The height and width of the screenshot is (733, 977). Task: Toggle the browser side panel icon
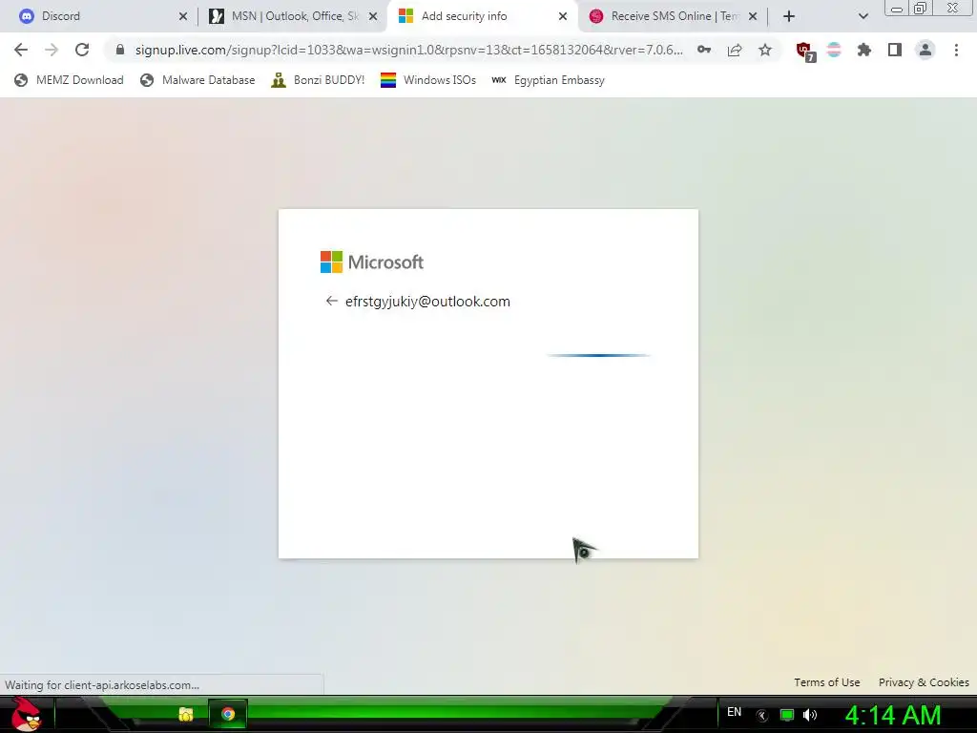895,50
